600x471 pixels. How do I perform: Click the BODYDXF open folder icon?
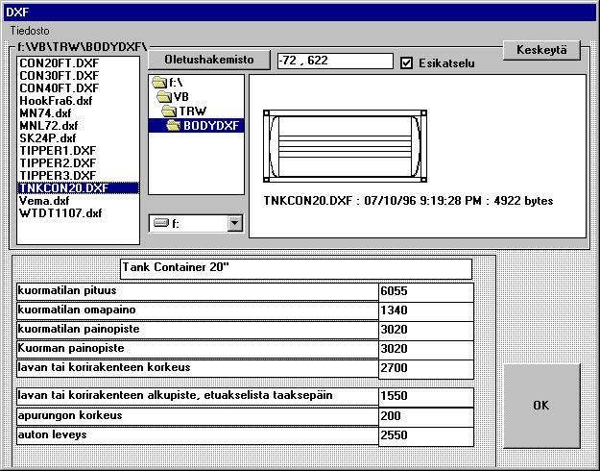[174, 126]
